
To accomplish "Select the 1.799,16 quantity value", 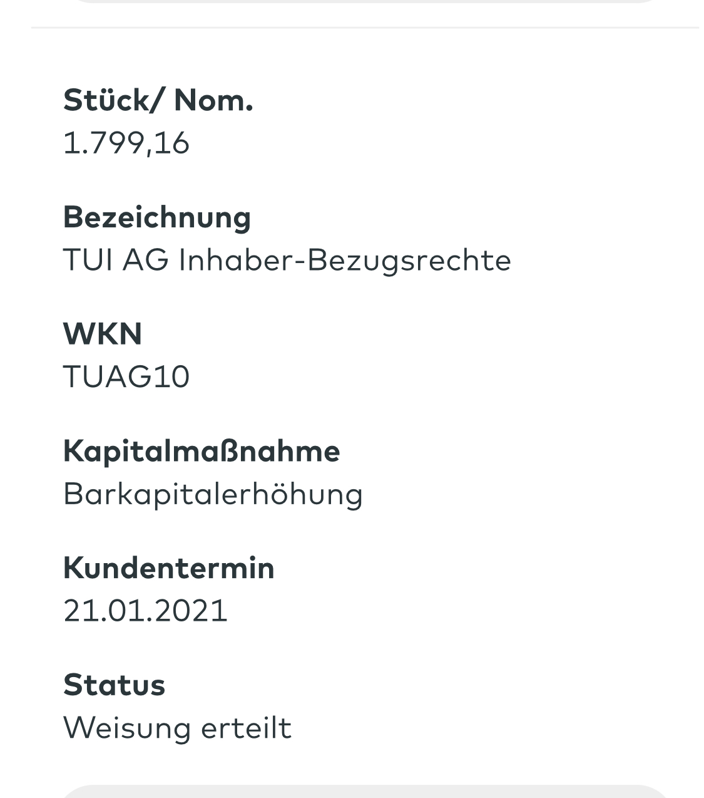I will [126, 143].
